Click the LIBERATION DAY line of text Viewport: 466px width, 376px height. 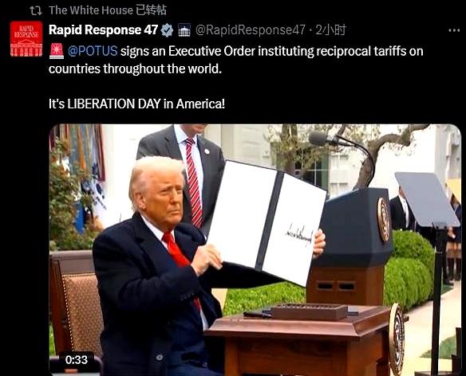[x=136, y=104]
